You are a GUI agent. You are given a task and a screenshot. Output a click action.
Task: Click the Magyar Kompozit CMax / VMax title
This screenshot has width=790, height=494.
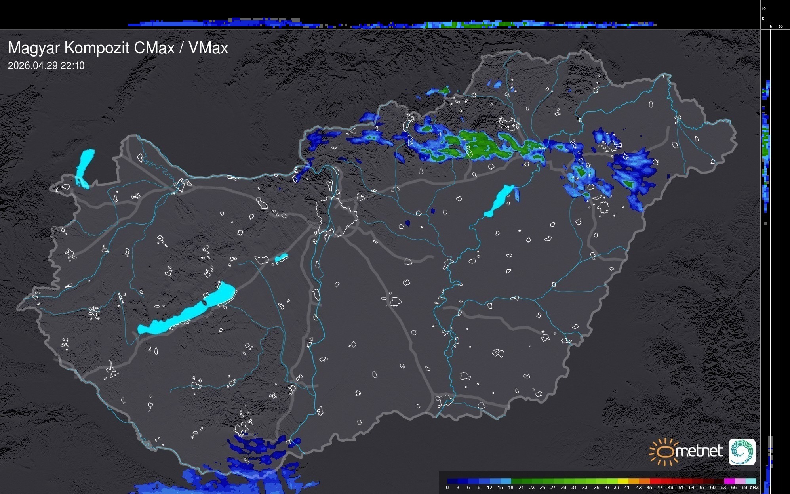point(118,48)
